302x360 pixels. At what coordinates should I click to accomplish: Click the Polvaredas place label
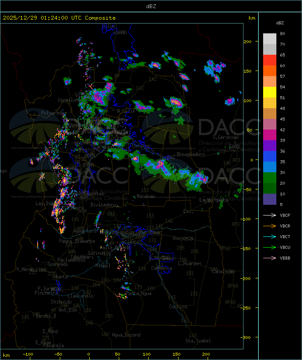point(54,113)
